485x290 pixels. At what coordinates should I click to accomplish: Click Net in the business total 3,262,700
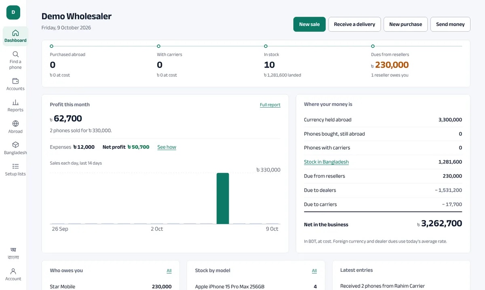[x=440, y=224]
